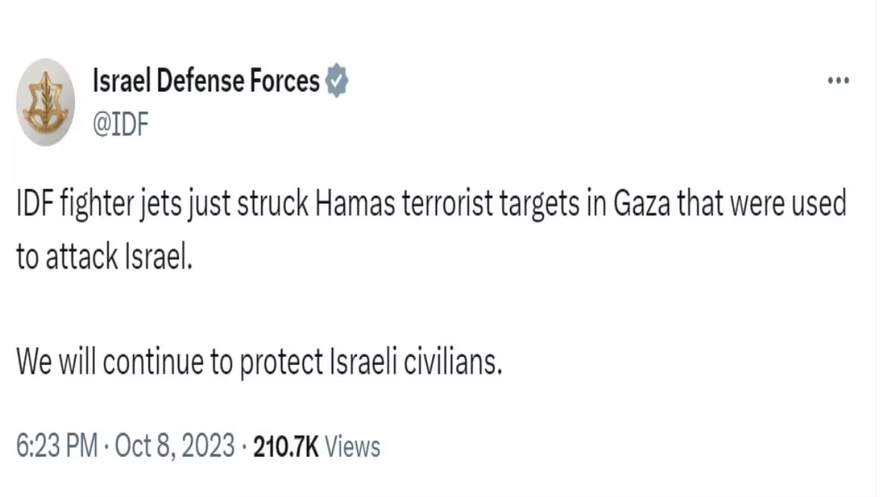
Task: Click the word 'protect' in the last sentence
Action: (x=280, y=362)
